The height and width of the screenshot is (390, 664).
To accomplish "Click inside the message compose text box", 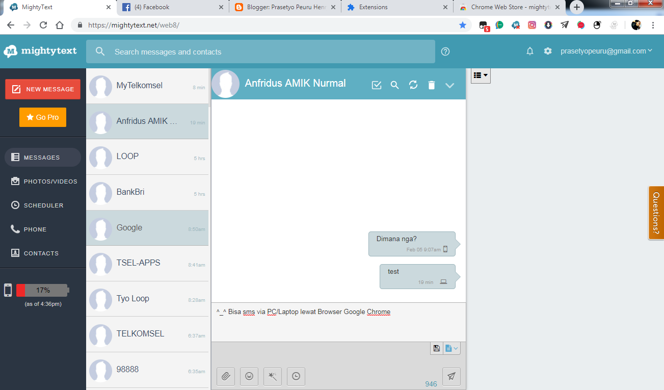I will click(x=338, y=322).
